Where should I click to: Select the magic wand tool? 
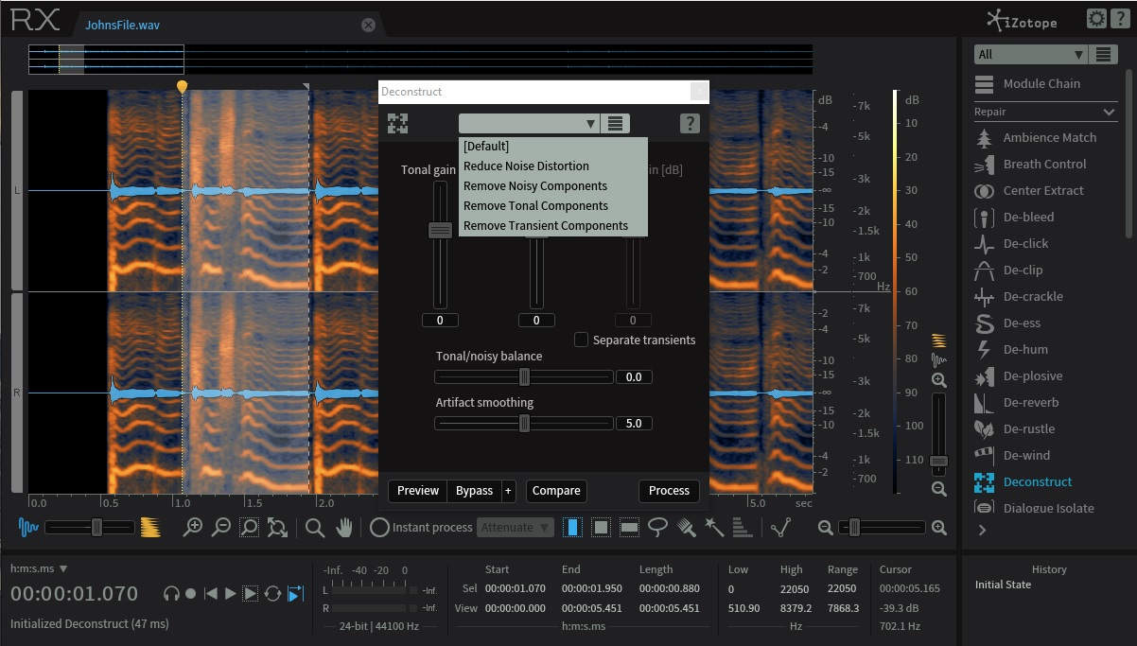coord(714,527)
